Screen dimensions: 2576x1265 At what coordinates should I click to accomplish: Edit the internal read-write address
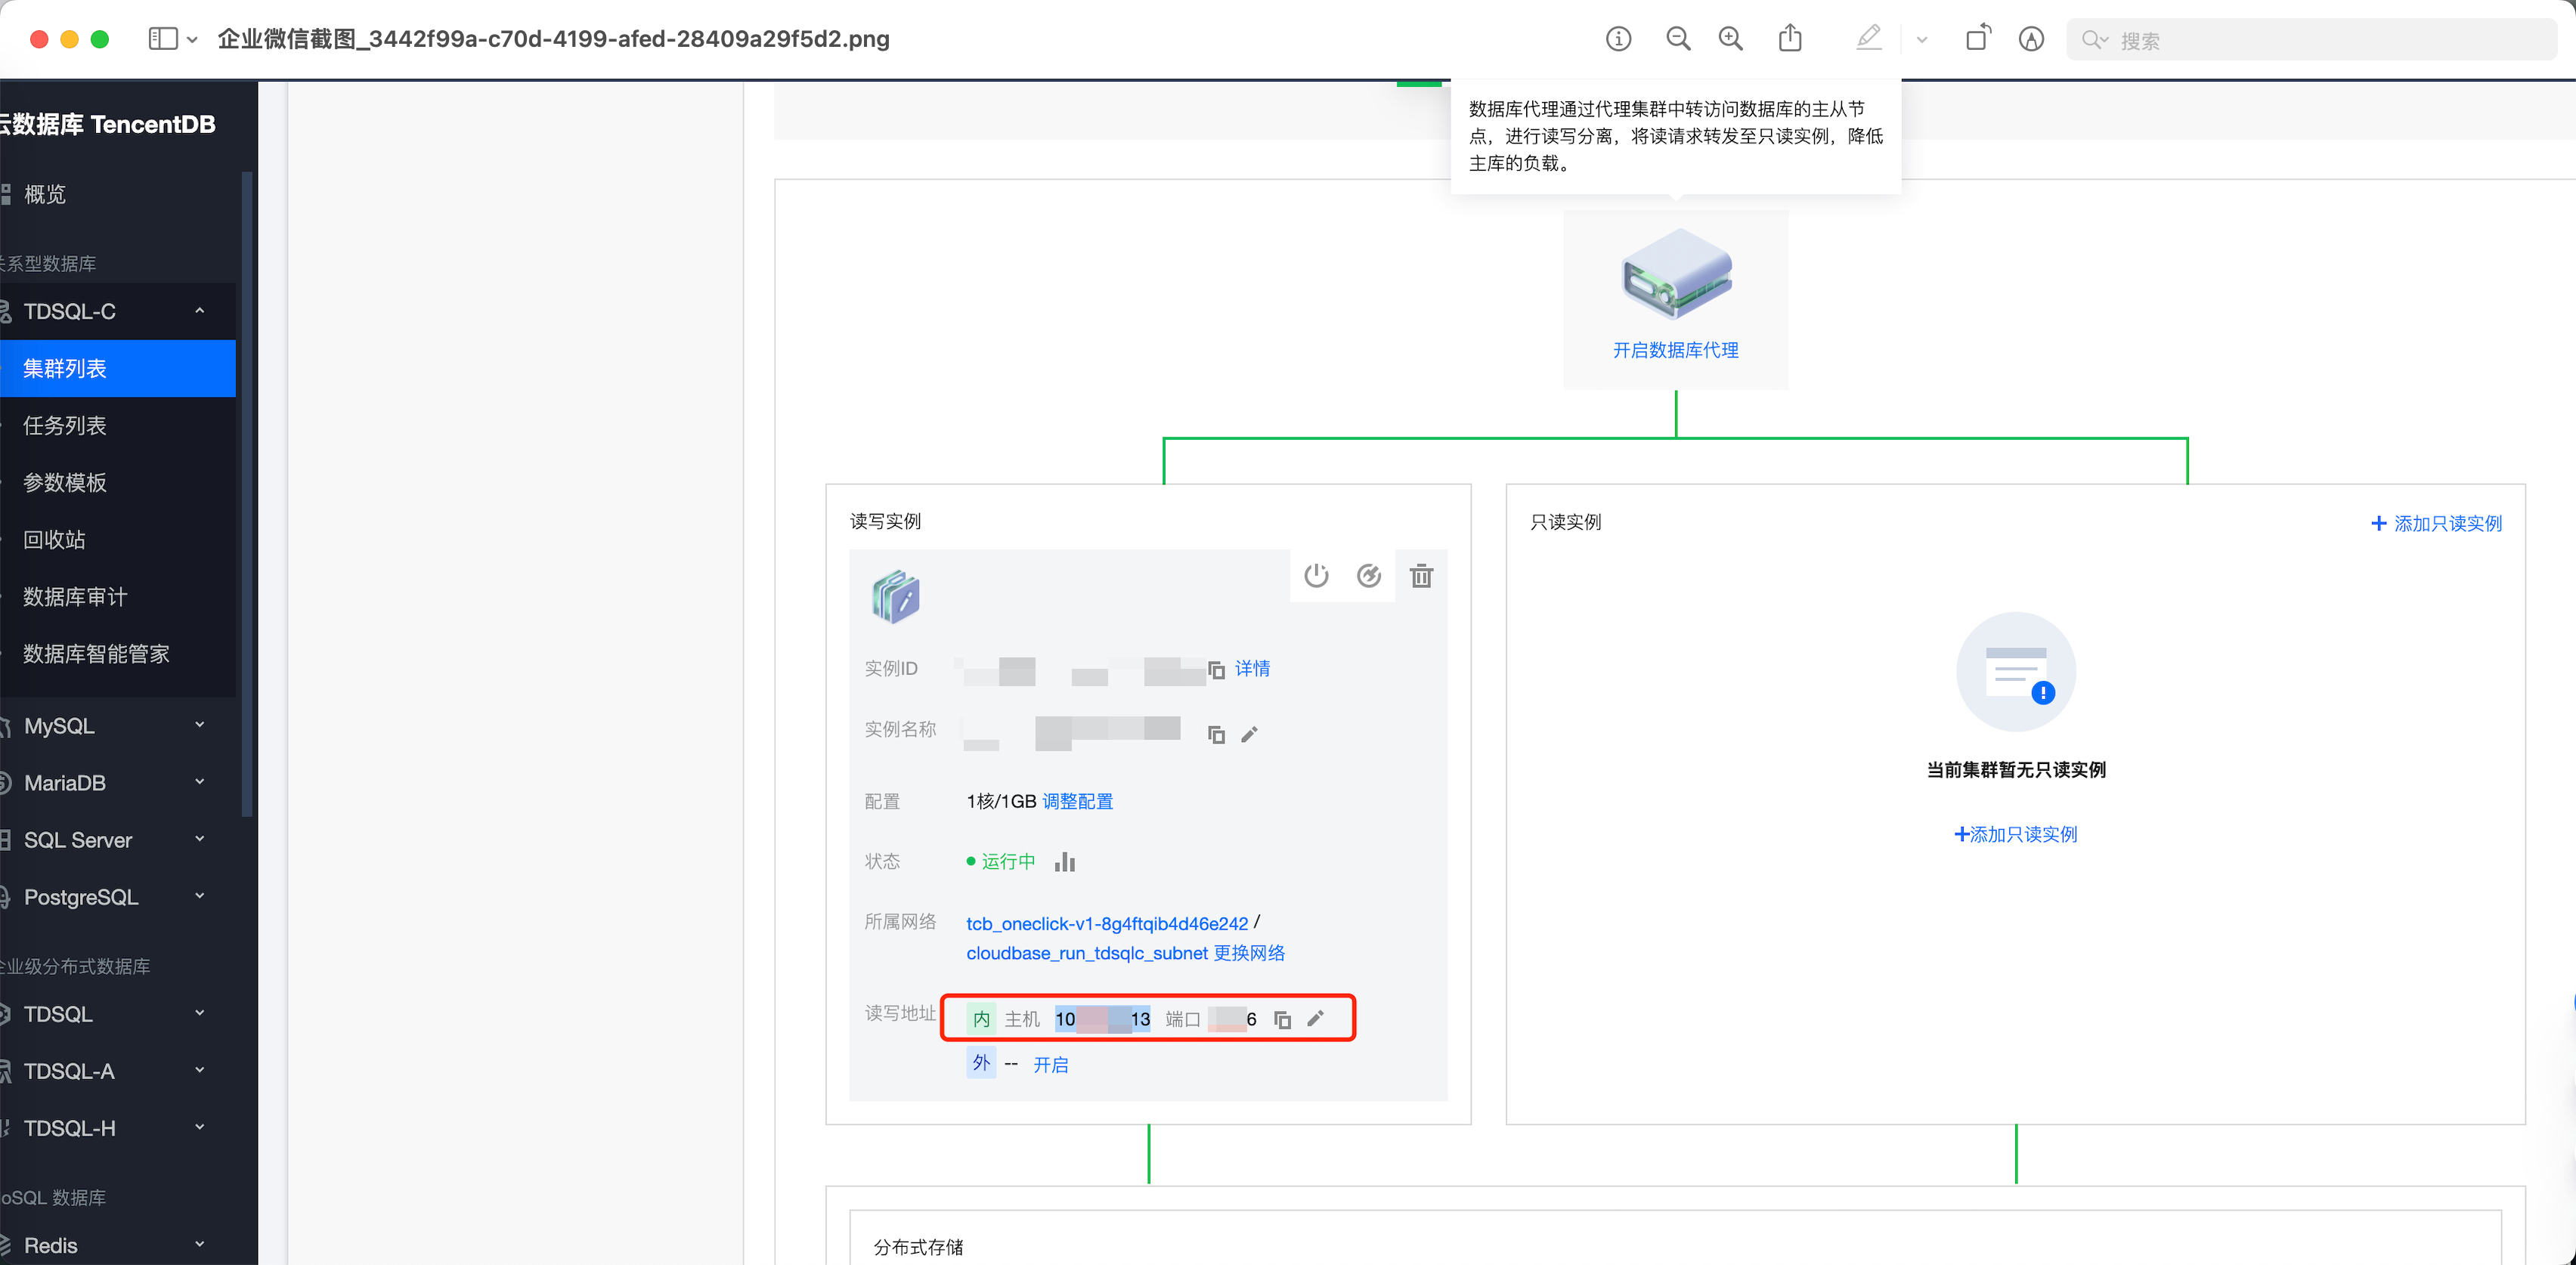pyautogui.click(x=1315, y=1018)
